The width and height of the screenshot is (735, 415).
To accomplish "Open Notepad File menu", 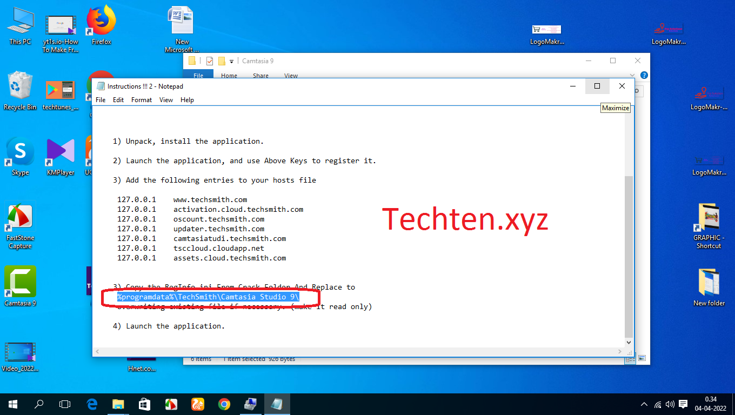I will pos(101,100).
